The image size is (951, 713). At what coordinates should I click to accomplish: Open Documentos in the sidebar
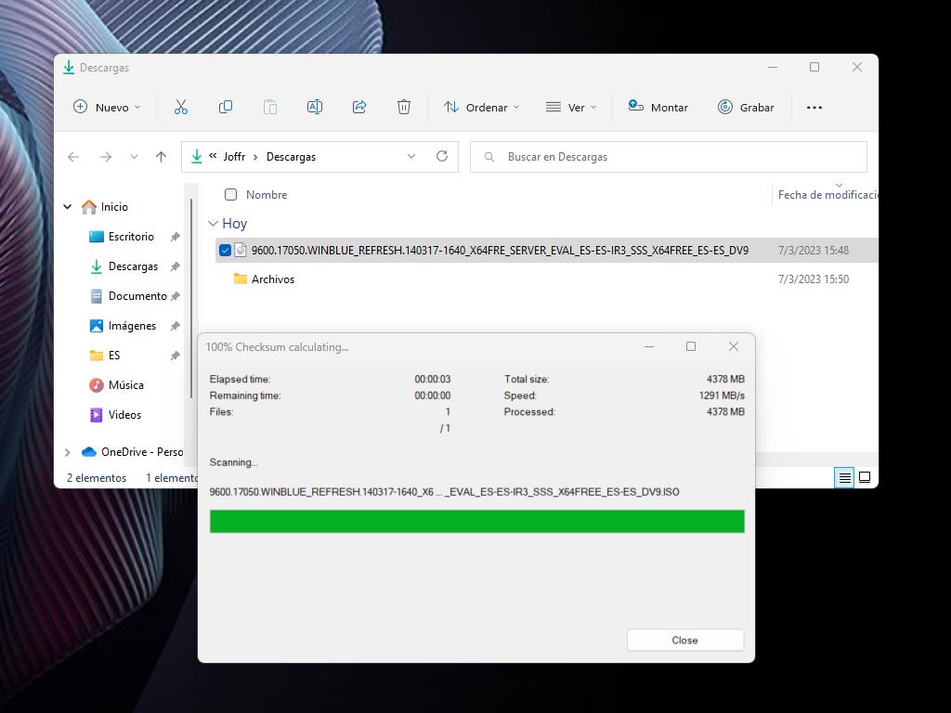[x=137, y=296]
